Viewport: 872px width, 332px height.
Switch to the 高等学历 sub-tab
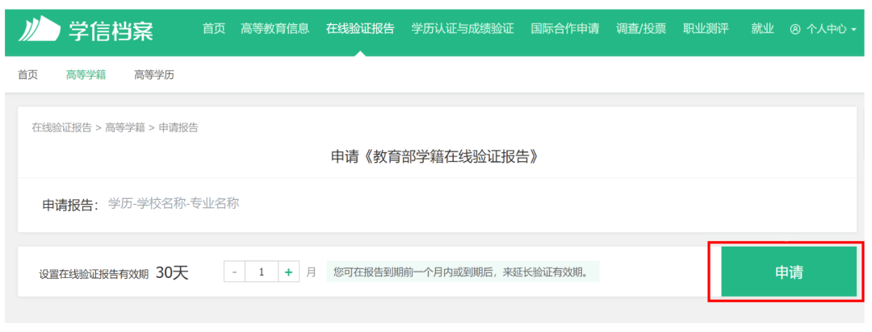(154, 74)
